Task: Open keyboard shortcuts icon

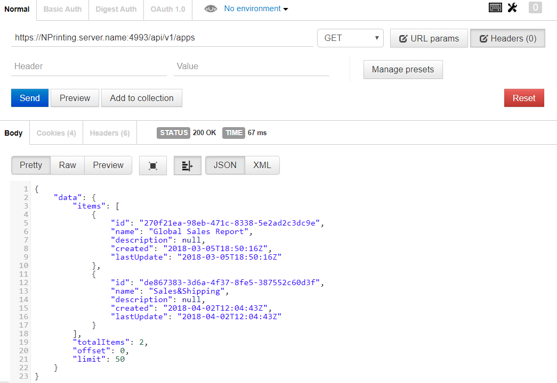Action: [495, 7]
